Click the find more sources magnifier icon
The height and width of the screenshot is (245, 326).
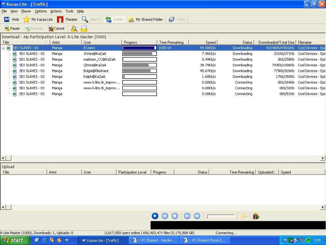click(74, 29)
